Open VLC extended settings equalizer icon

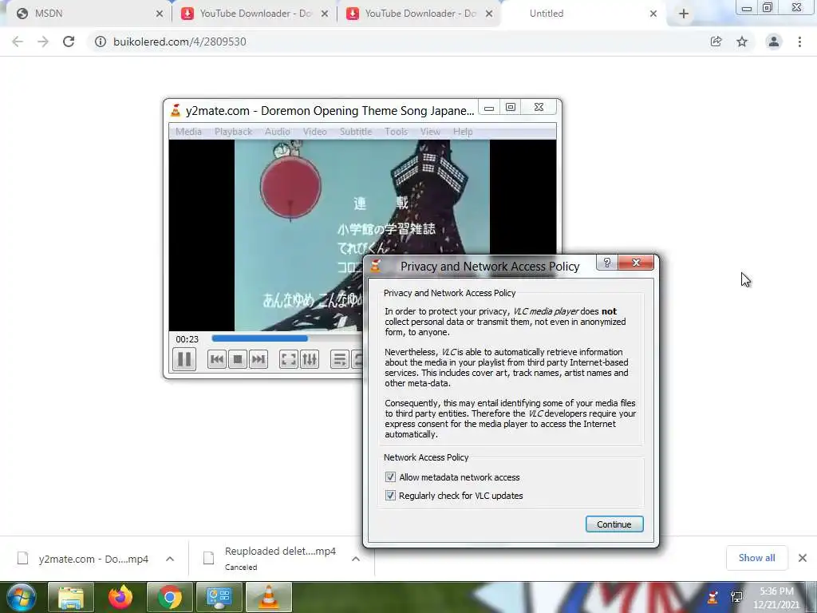click(310, 359)
